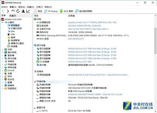
Task: Open the nVIDIA GeForce GTX 1080 3D accelerator link
Action: (x=80, y=62)
